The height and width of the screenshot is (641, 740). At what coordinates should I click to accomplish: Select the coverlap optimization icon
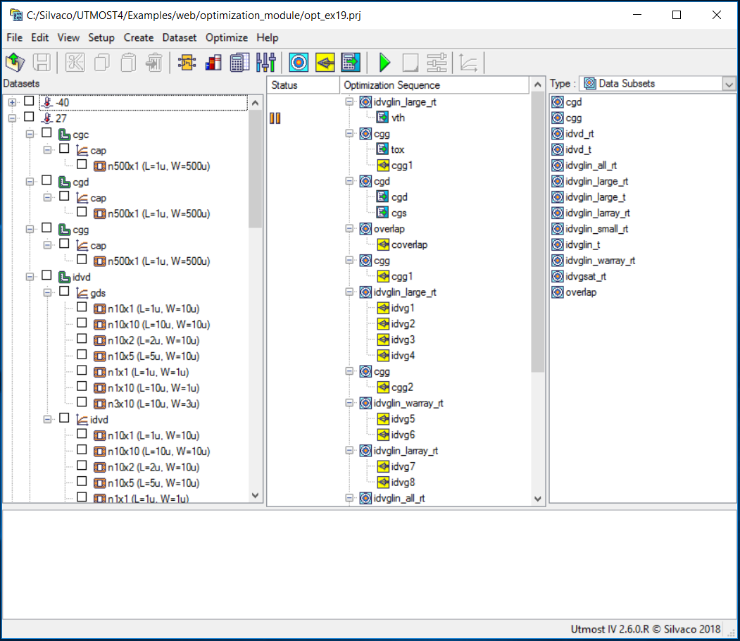(x=383, y=244)
